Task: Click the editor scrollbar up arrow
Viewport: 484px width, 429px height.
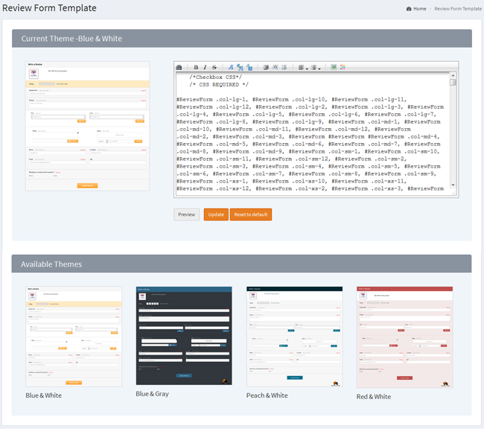Action: tap(453, 75)
